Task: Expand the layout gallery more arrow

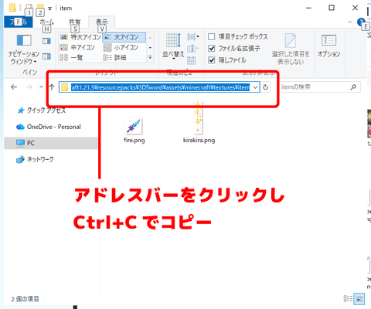Action: point(150,57)
